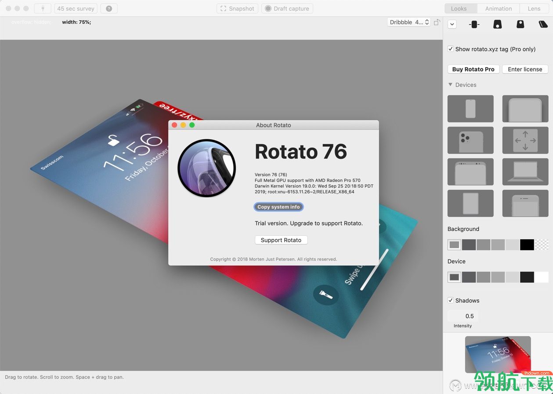The height and width of the screenshot is (394, 553).
Task: Select the first gray Background swatch
Action: point(455,245)
